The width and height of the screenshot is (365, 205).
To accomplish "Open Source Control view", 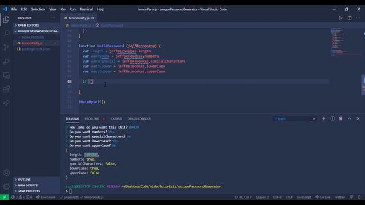I will 6,47.
